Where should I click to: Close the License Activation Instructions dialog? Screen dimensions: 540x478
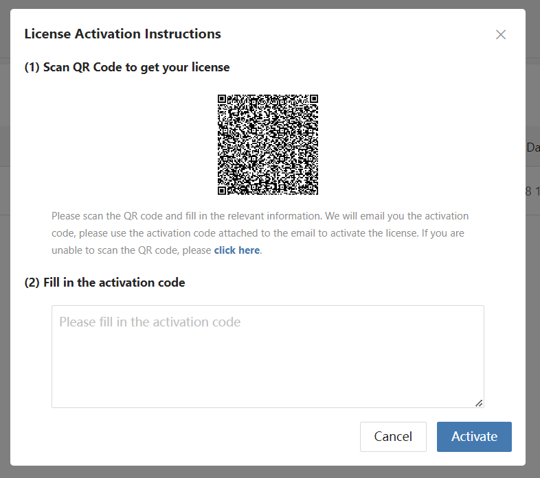click(x=500, y=34)
